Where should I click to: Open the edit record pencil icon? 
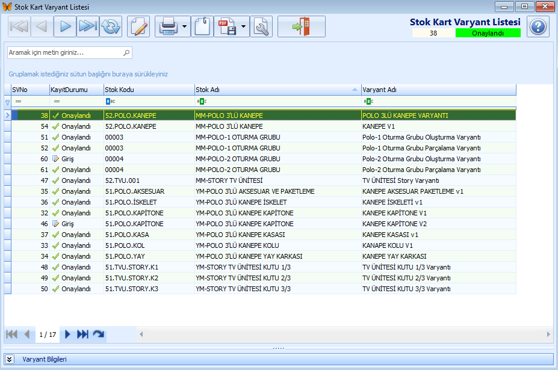click(138, 26)
